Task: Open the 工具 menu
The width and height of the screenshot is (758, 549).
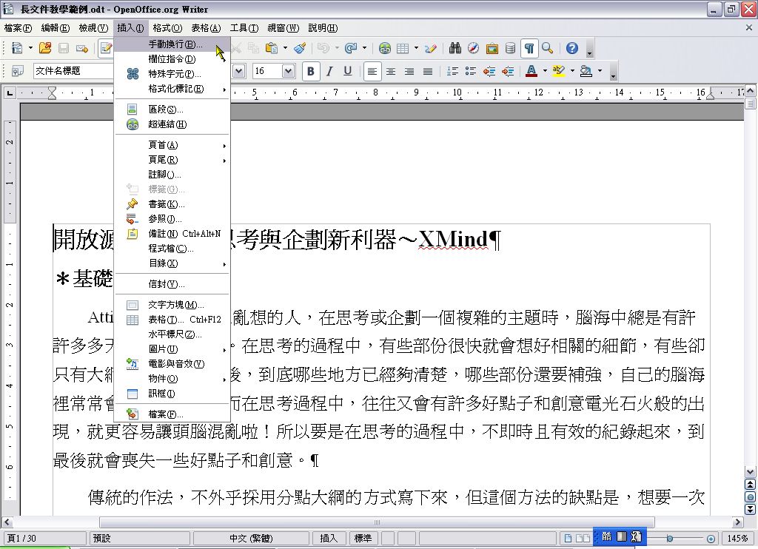Action: pyautogui.click(x=244, y=28)
